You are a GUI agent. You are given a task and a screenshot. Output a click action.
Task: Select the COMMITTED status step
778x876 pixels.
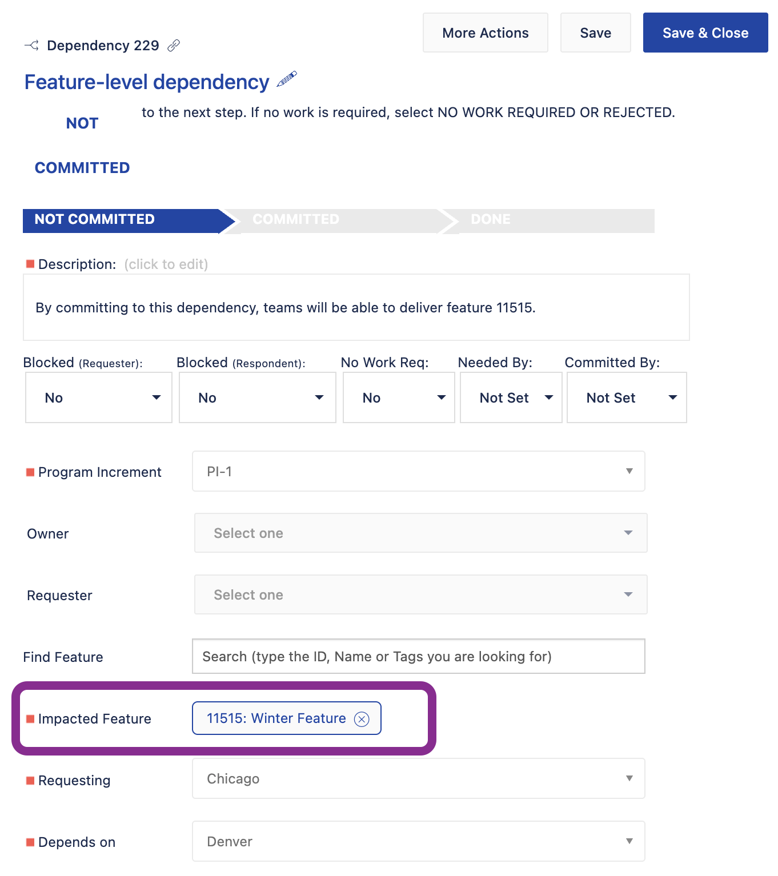[x=296, y=220]
